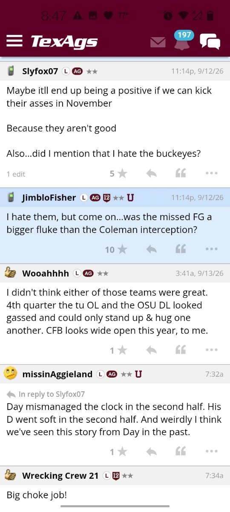Open Wrecking Crew 21's profile name
This screenshot has height=512, width=230.
click(x=60, y=475)
